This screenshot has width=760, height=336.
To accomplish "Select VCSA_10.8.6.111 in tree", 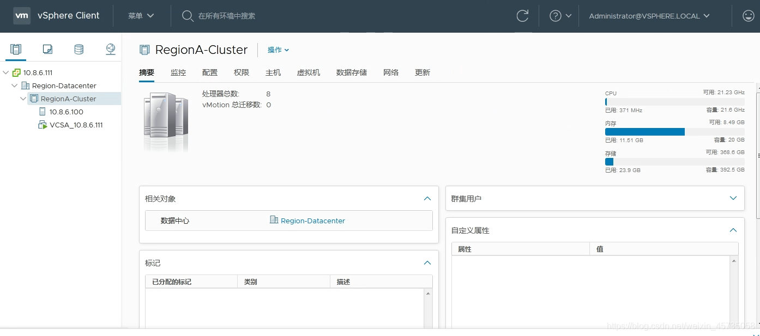I will click(x=76, y=125).
